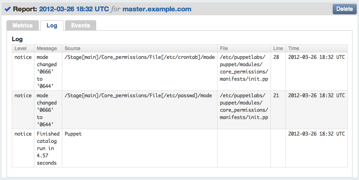Click the Line column header
The height and width of the screenshot is (180, 359).
tap(278, 48)
